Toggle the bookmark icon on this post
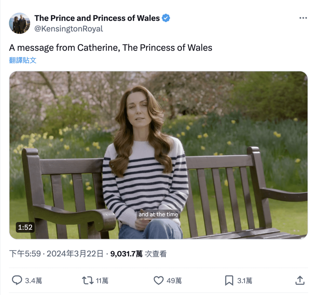 [x=229, y=280]
